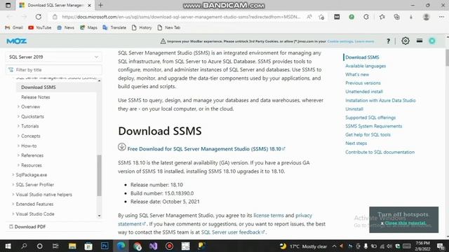The width and height of the screenshot is (449, 252).
Task: Open Photoshop from taskbar
Action: point(105,246)
